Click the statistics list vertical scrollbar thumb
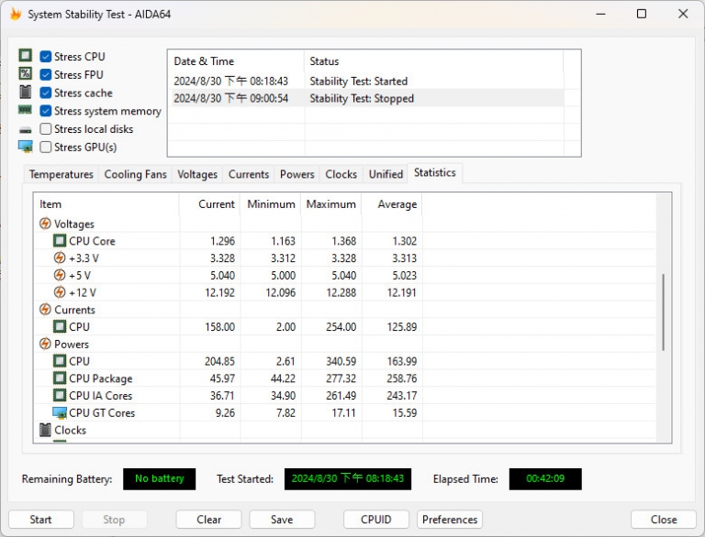 (663, 312)
